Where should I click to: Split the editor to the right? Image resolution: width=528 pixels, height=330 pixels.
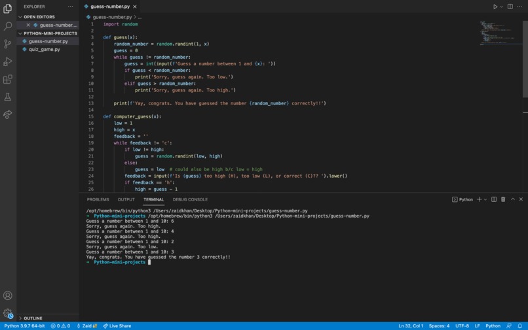click(510, 7)
